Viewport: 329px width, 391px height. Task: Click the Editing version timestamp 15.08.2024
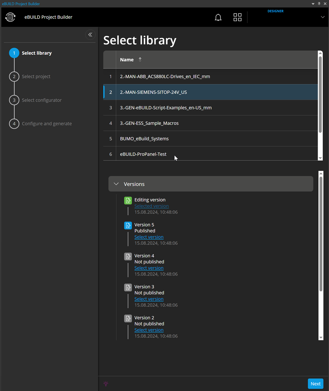click(156, 212)
